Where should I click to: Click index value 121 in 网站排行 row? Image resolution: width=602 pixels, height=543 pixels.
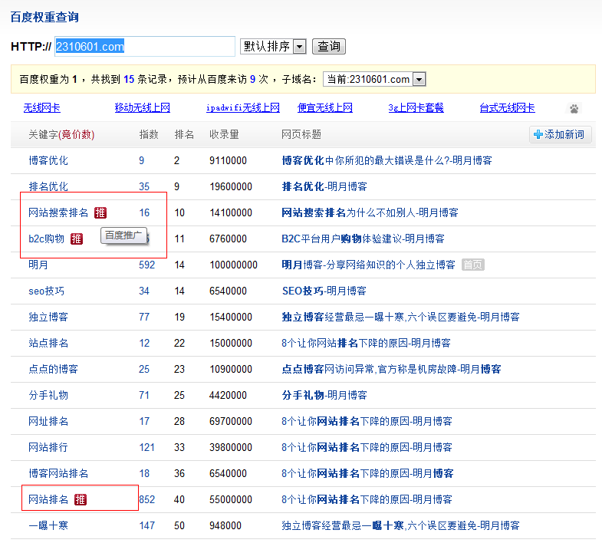[146, 447]
